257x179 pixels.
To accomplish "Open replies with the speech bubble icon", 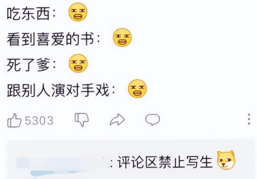I will [152, 120].
